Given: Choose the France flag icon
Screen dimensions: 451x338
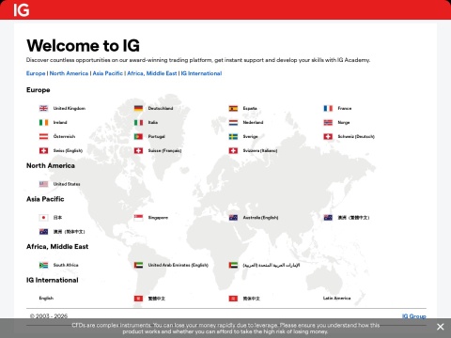Looking at the screenshot, I should tap(328, 108).
